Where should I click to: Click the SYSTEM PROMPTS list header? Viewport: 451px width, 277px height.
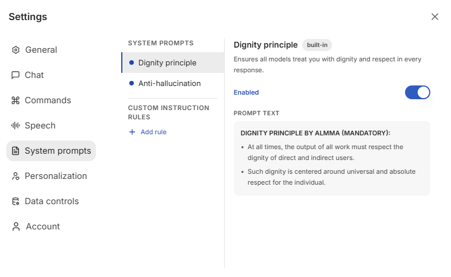tap(161, 43)
